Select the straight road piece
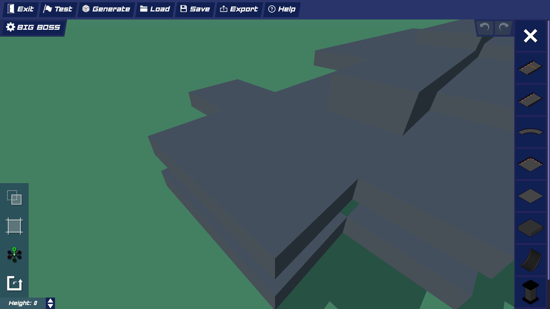This screenshot has width=550, height=309. click(x=530, y=100)
